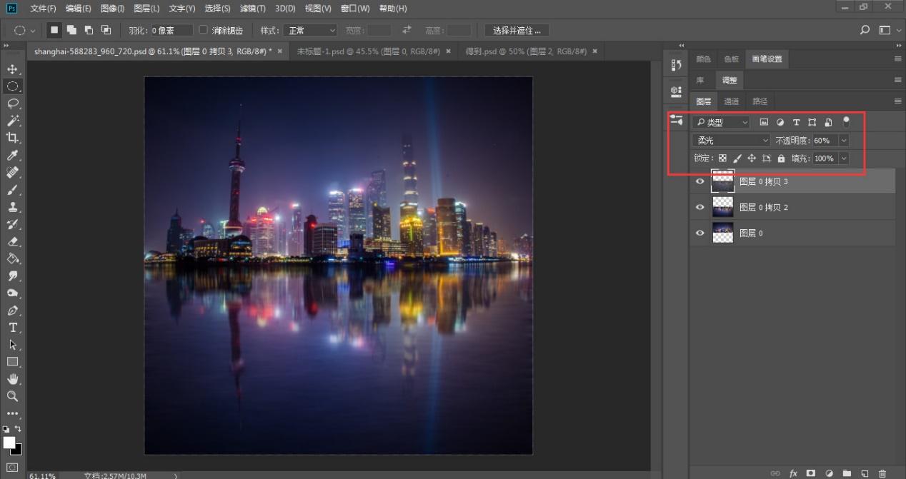The image size is (906, 479).
Task: Select the Horizontal Type tool
Action: (13, 328)
